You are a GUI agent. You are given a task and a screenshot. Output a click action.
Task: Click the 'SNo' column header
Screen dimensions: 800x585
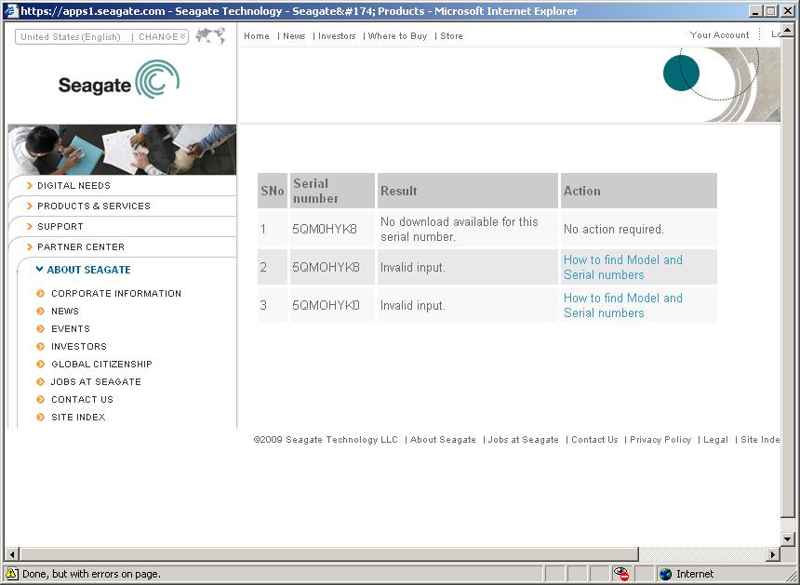coord(273,191)
